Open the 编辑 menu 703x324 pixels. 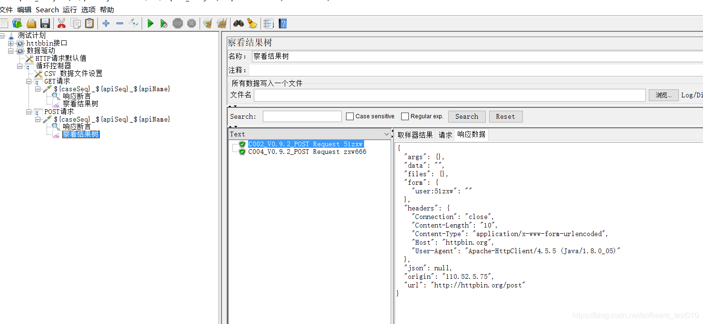[24, 10]
